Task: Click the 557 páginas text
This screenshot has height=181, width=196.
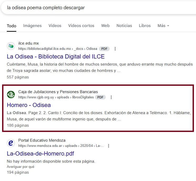Action: 18,77
